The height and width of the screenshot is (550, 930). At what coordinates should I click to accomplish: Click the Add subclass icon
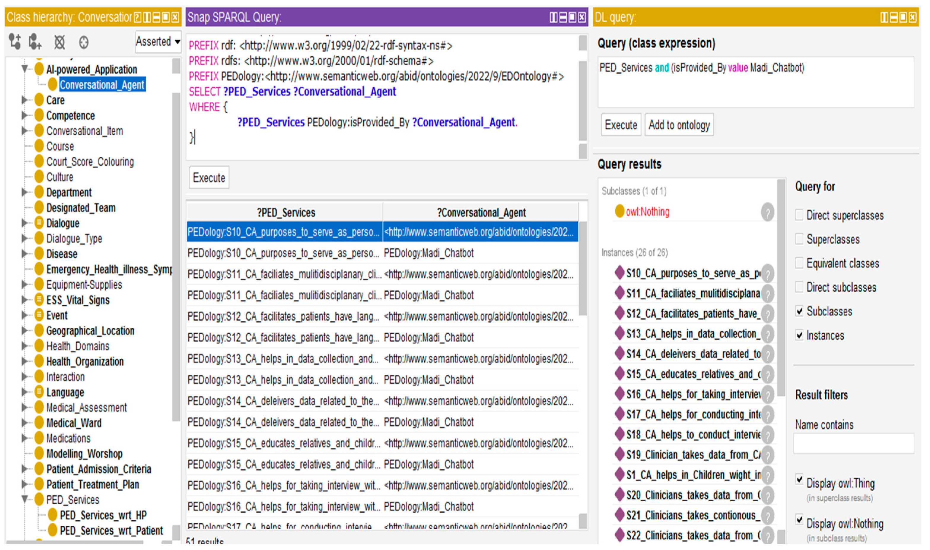(15, 42)
